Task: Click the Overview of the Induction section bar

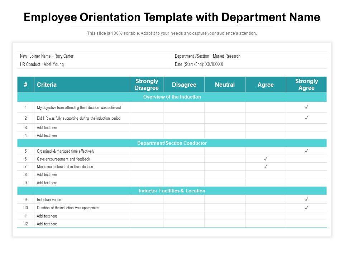Action: 172,97
